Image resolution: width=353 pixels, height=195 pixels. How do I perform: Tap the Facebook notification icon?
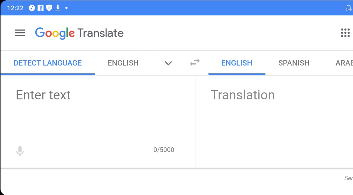coord(40,8)
